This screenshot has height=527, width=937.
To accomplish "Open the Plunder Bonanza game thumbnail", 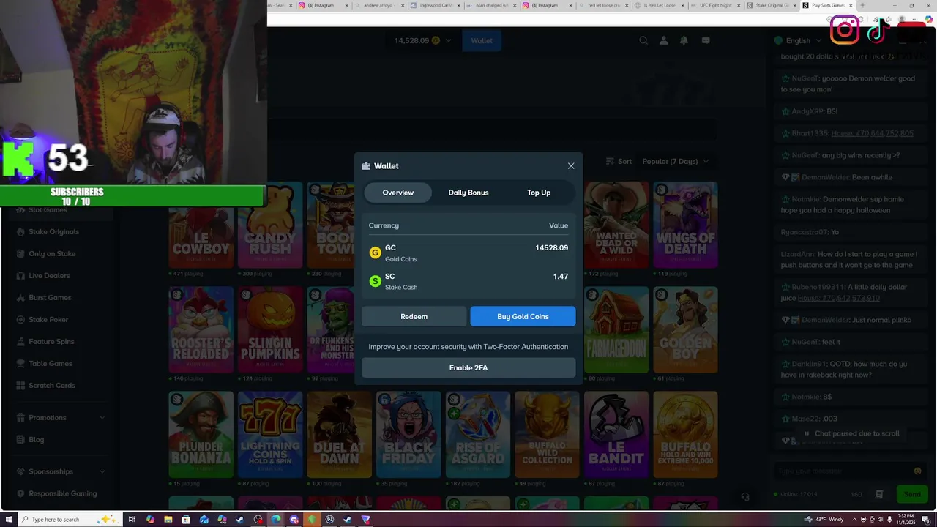I will [201, 435].
